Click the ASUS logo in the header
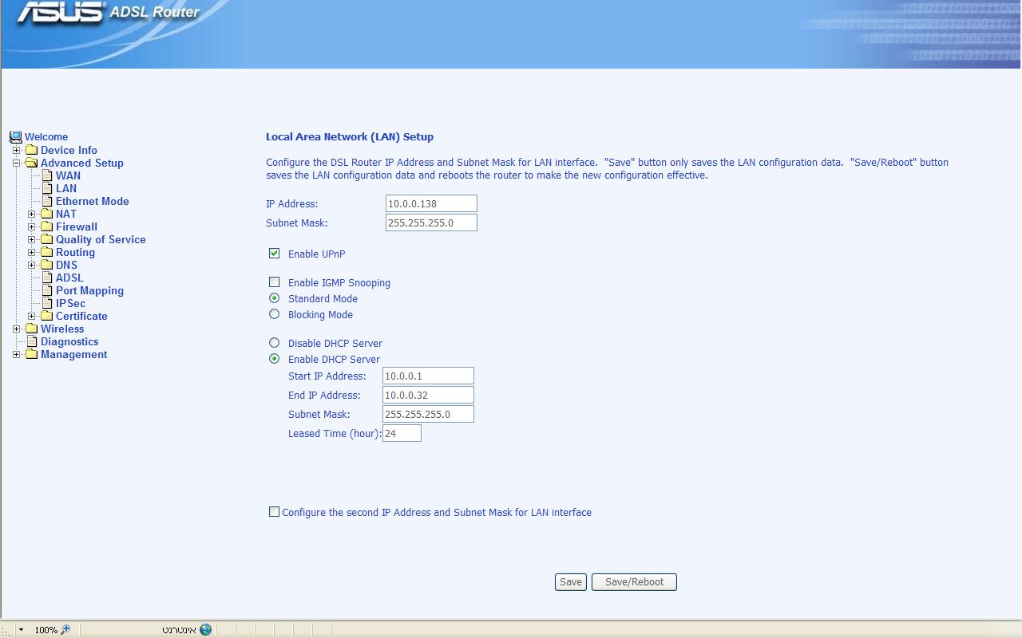 (61, 13)
